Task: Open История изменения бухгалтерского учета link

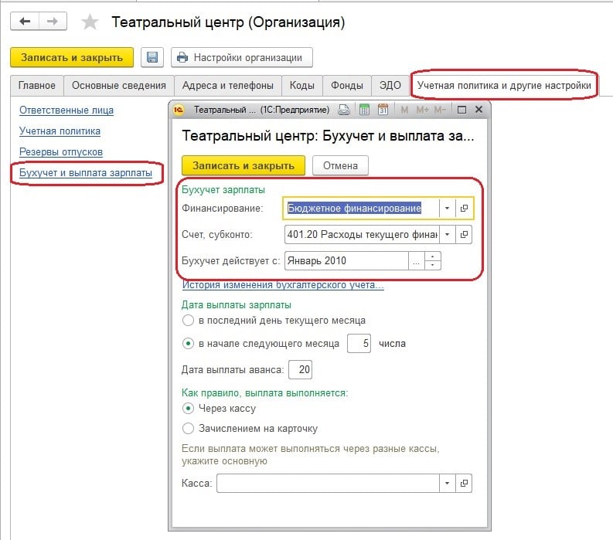Action: click(x=283, y=285)
